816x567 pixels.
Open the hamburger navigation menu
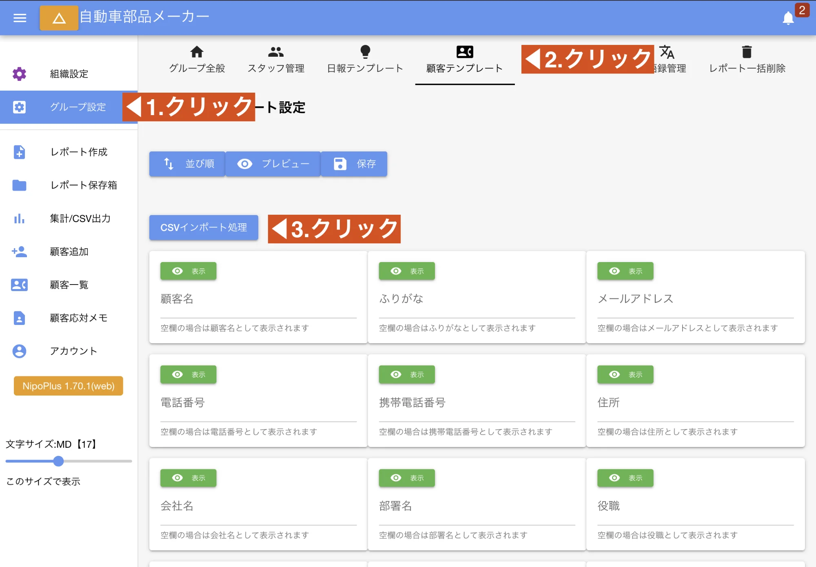[x=19, y=18]
